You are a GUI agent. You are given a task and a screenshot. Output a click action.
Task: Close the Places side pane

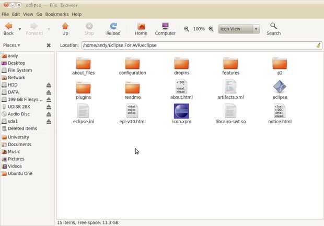point(49,45)
